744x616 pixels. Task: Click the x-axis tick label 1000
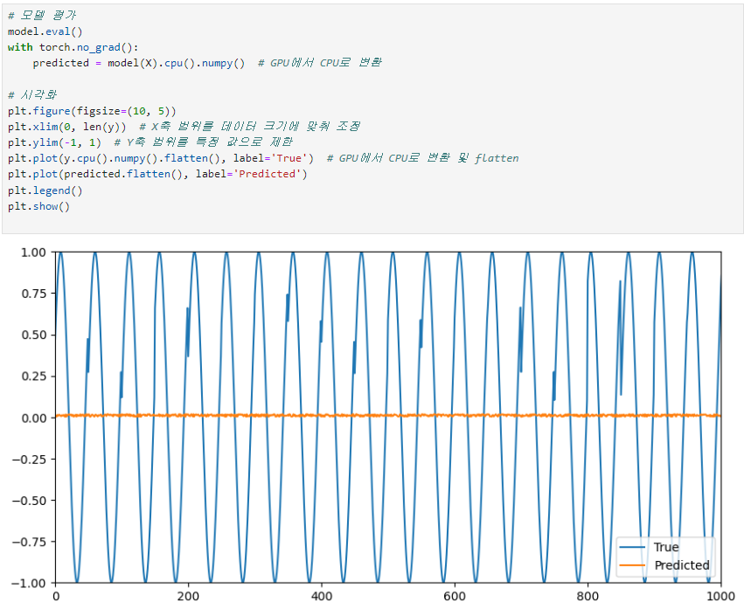[x=721, y=596]
